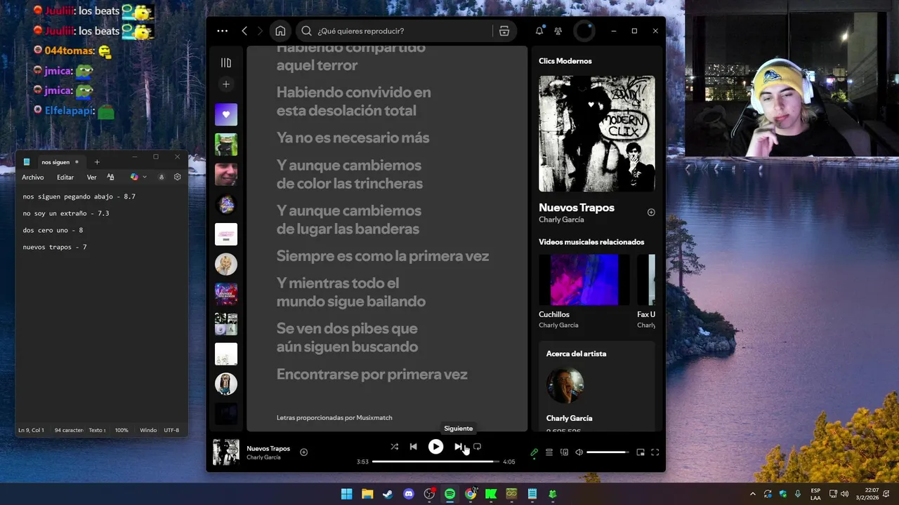Screen dimensions: 899x505
Task: Open Spotify user profile circle
Action: 584,31
